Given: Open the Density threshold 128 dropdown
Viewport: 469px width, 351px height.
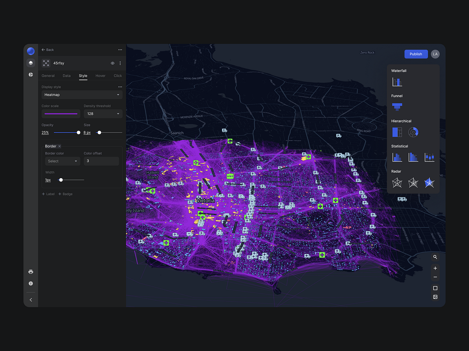Looking at the screenshot, I should [103, 113].
